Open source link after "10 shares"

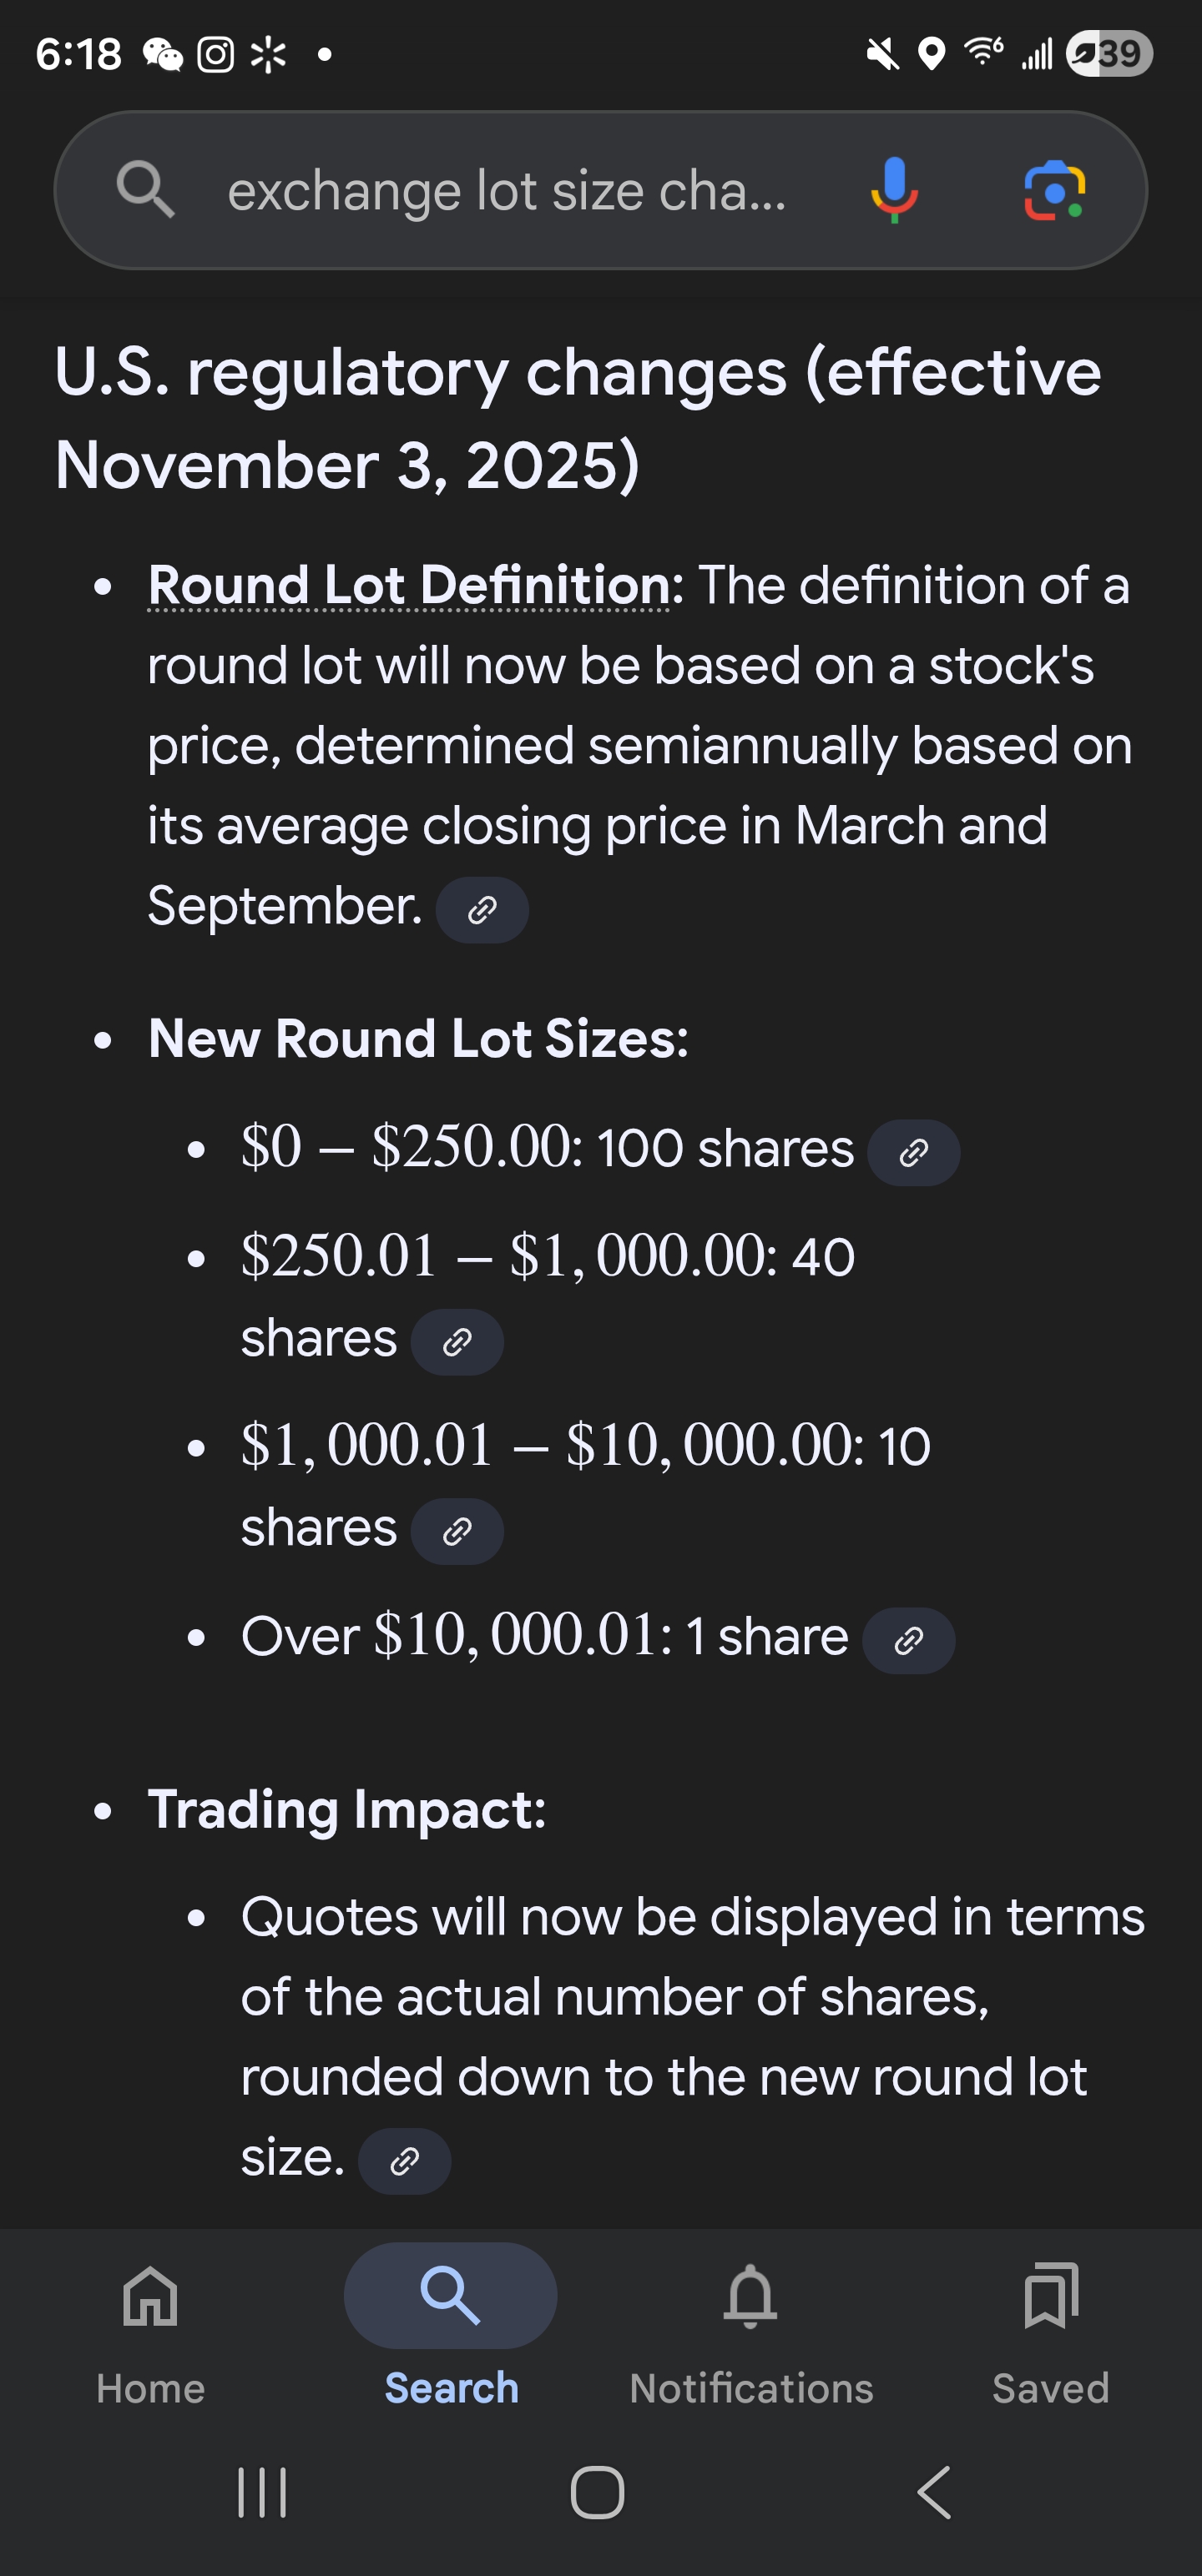(457, 1531)
